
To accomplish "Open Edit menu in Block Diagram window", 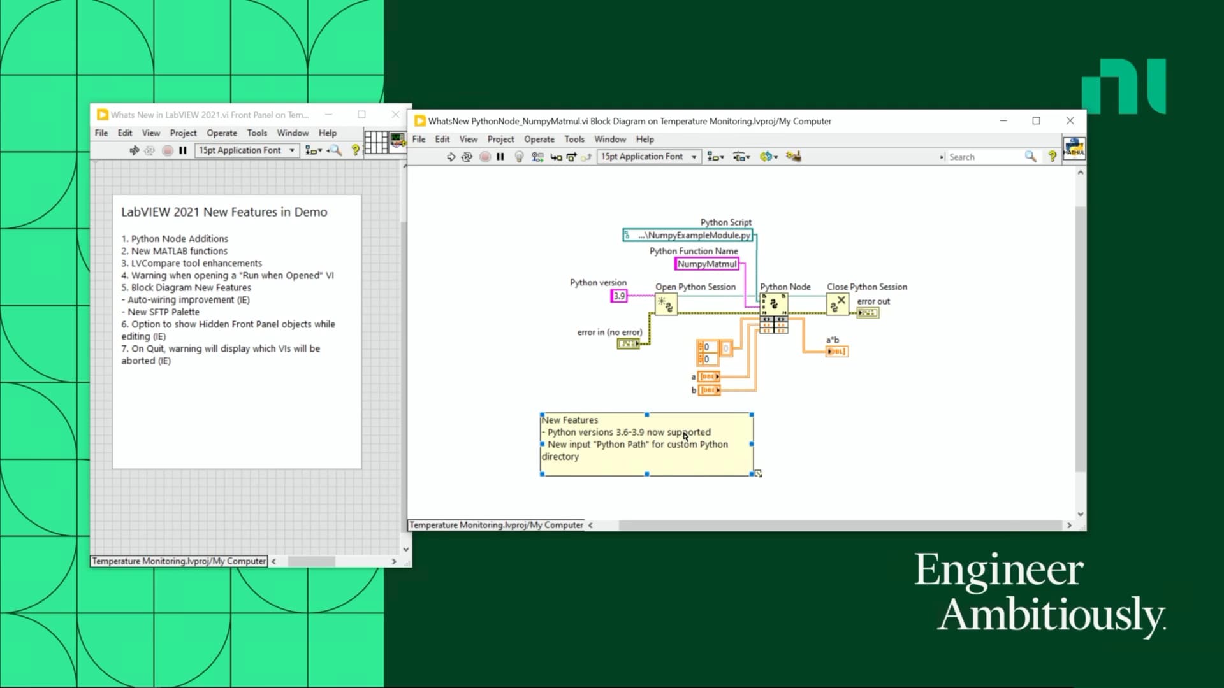I will click(x=442, y=139).
